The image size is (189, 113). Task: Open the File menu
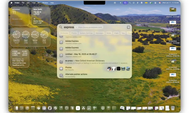[23, 3]
